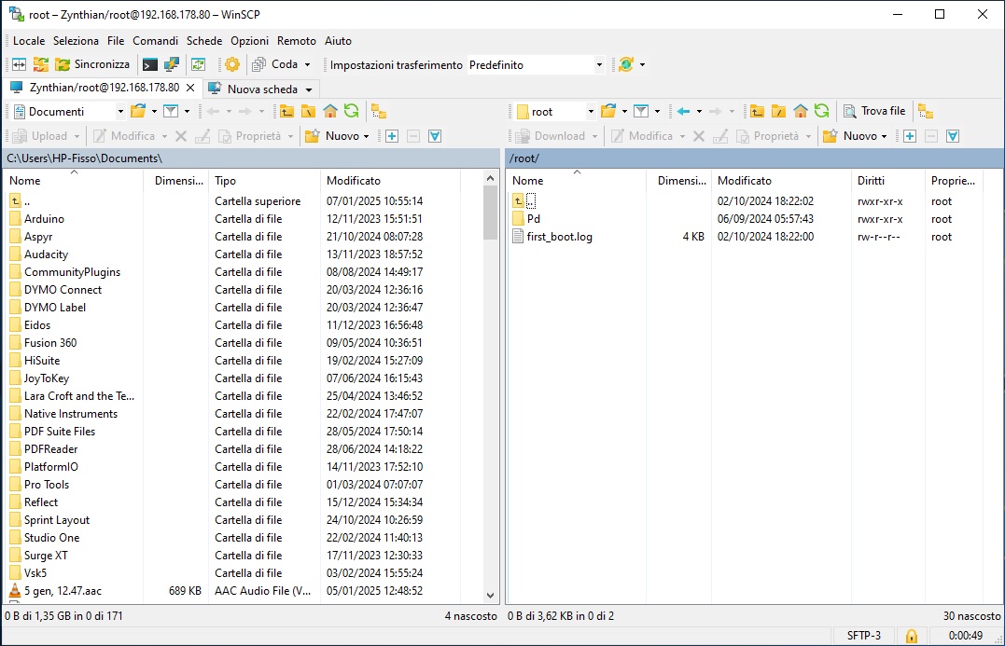Refresh the remote panel
Viewport: 1005px width, 646px height.
click(x=822, y=112)
